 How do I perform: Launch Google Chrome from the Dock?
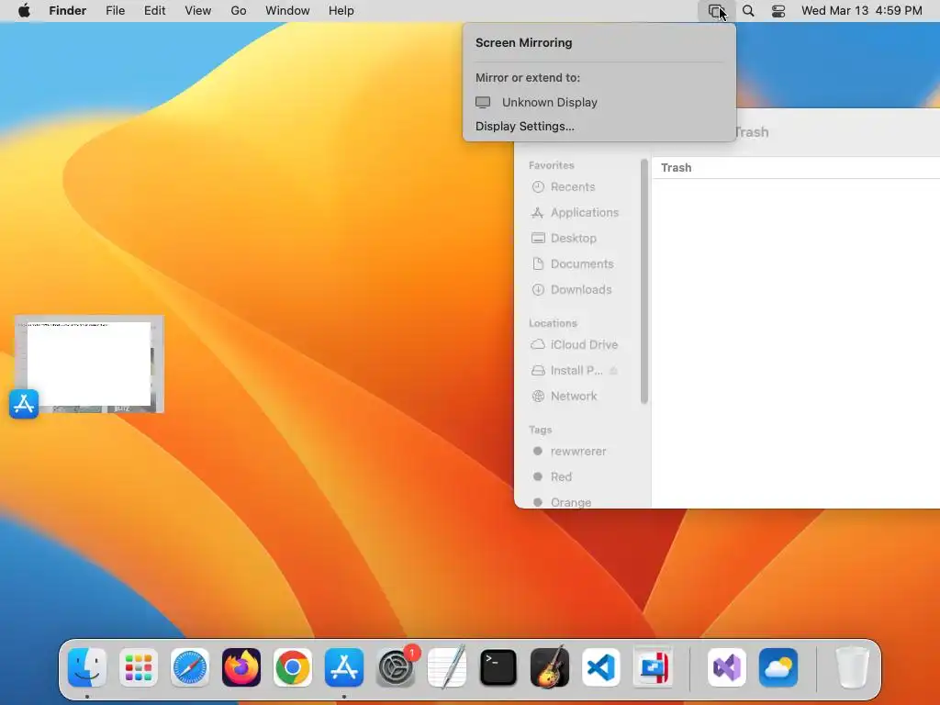(293, 668)
